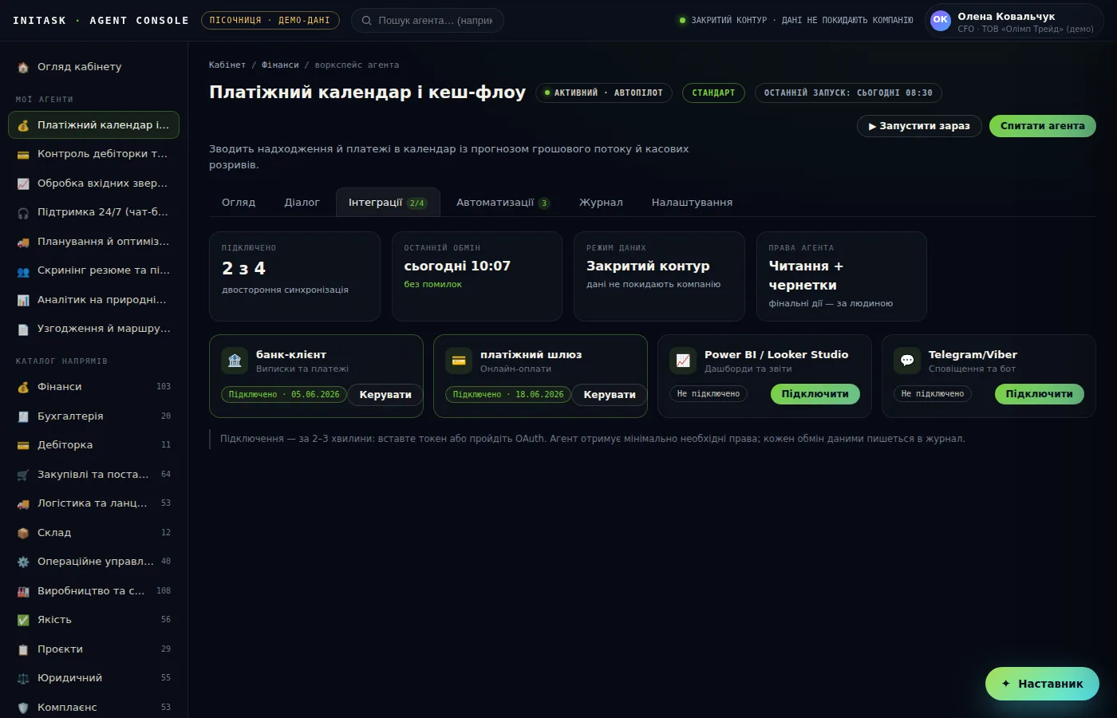Viewport: 1117px width, 718px height.
Task: Click the Запустити зараз button
Action: (x=919, y=126)
